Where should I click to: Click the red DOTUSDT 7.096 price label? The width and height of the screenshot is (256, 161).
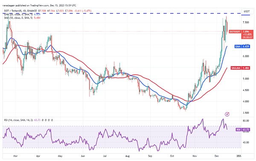241,34
